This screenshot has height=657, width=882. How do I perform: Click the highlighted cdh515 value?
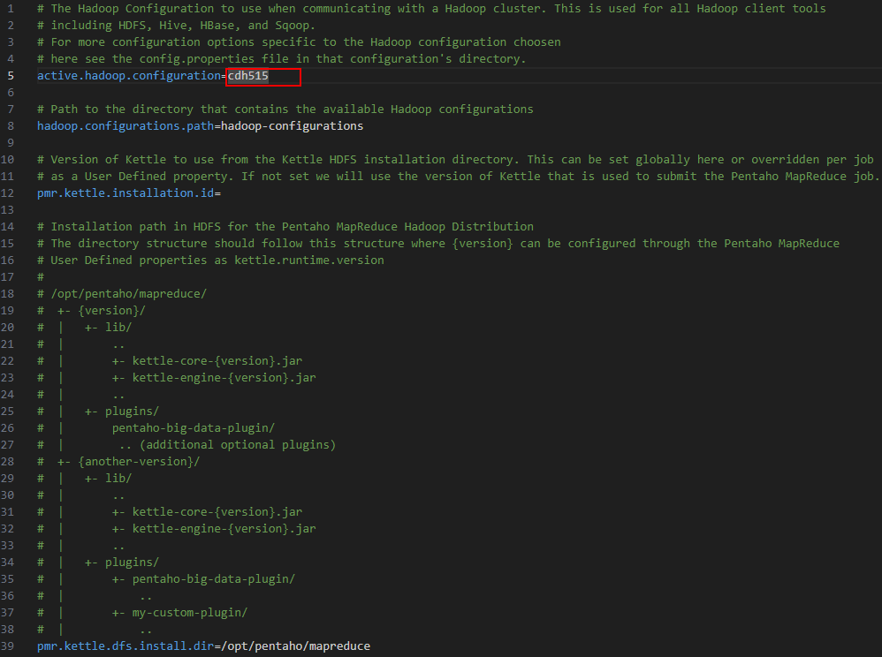coord(248,76)
